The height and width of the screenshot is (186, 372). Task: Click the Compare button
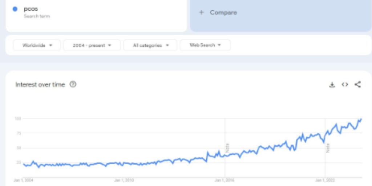point(223,12)
